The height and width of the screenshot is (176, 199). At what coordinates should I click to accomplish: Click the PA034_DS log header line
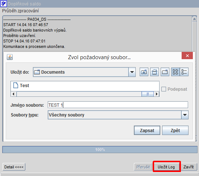[37, 19]
